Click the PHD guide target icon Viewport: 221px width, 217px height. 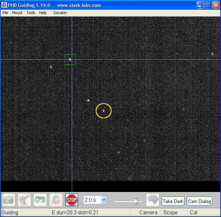56,200
